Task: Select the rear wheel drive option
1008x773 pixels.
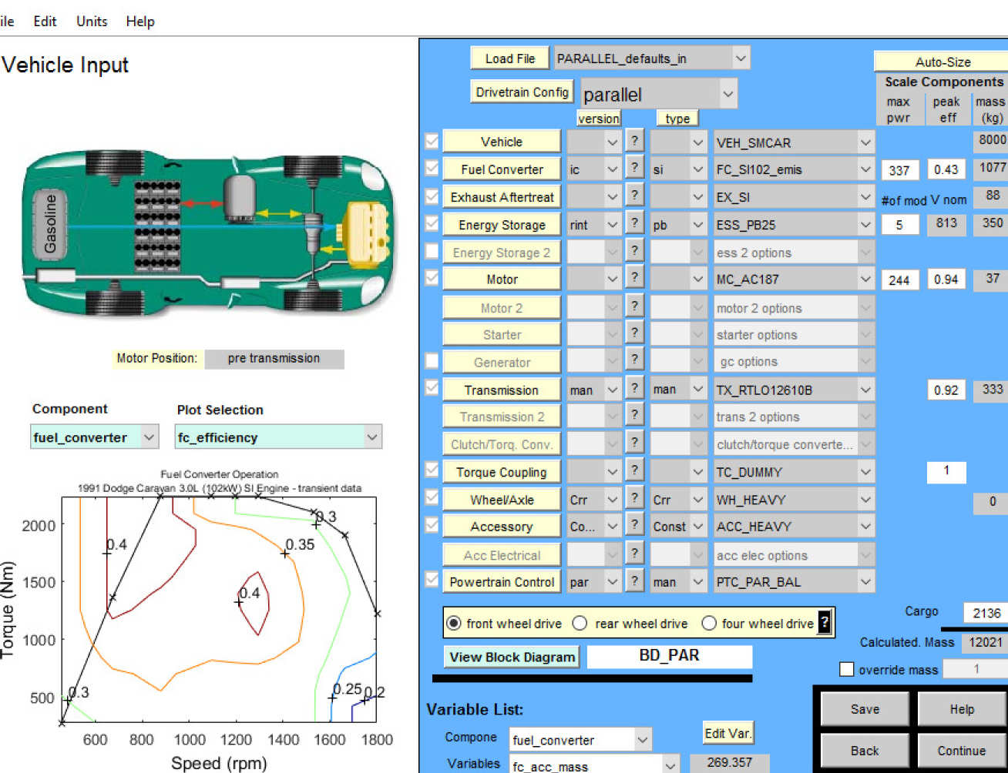Action: coord(580,624)
